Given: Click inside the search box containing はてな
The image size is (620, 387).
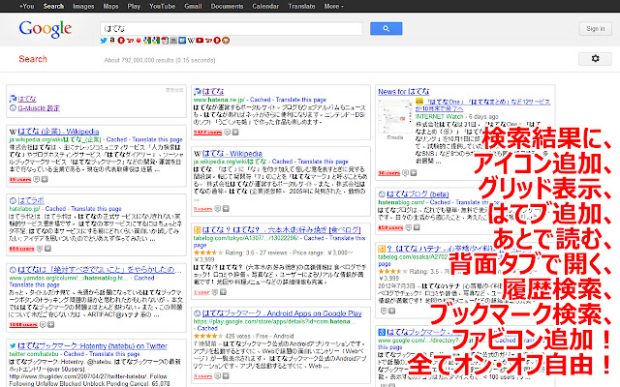Looking at the screenshot, I should point(232,28).
